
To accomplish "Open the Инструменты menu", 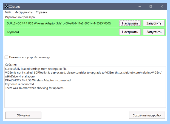I will click(24, 12).
